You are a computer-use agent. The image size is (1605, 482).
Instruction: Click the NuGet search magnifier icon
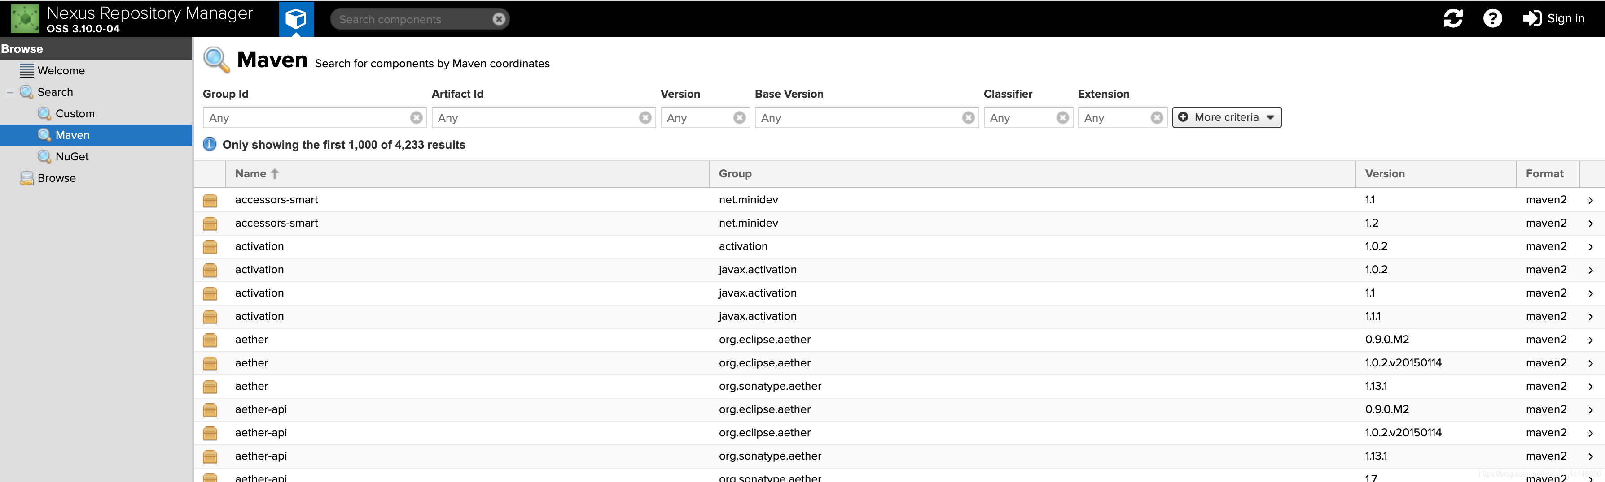tap(44, 157)
